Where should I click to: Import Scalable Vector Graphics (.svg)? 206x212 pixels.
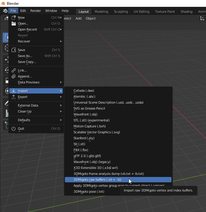118,132
